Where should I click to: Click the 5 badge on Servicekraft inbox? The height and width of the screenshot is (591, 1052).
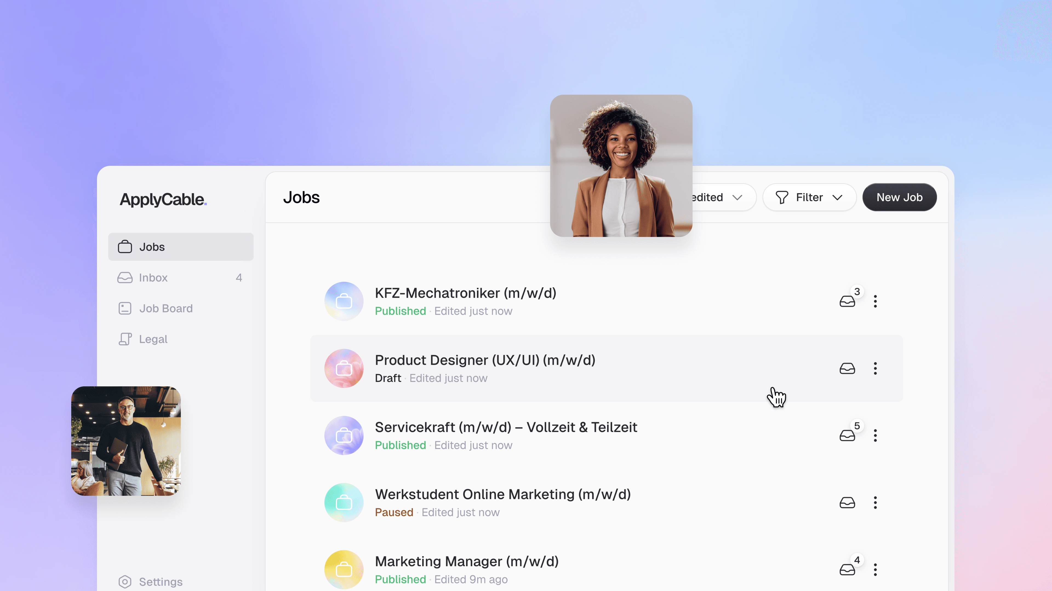857,426
